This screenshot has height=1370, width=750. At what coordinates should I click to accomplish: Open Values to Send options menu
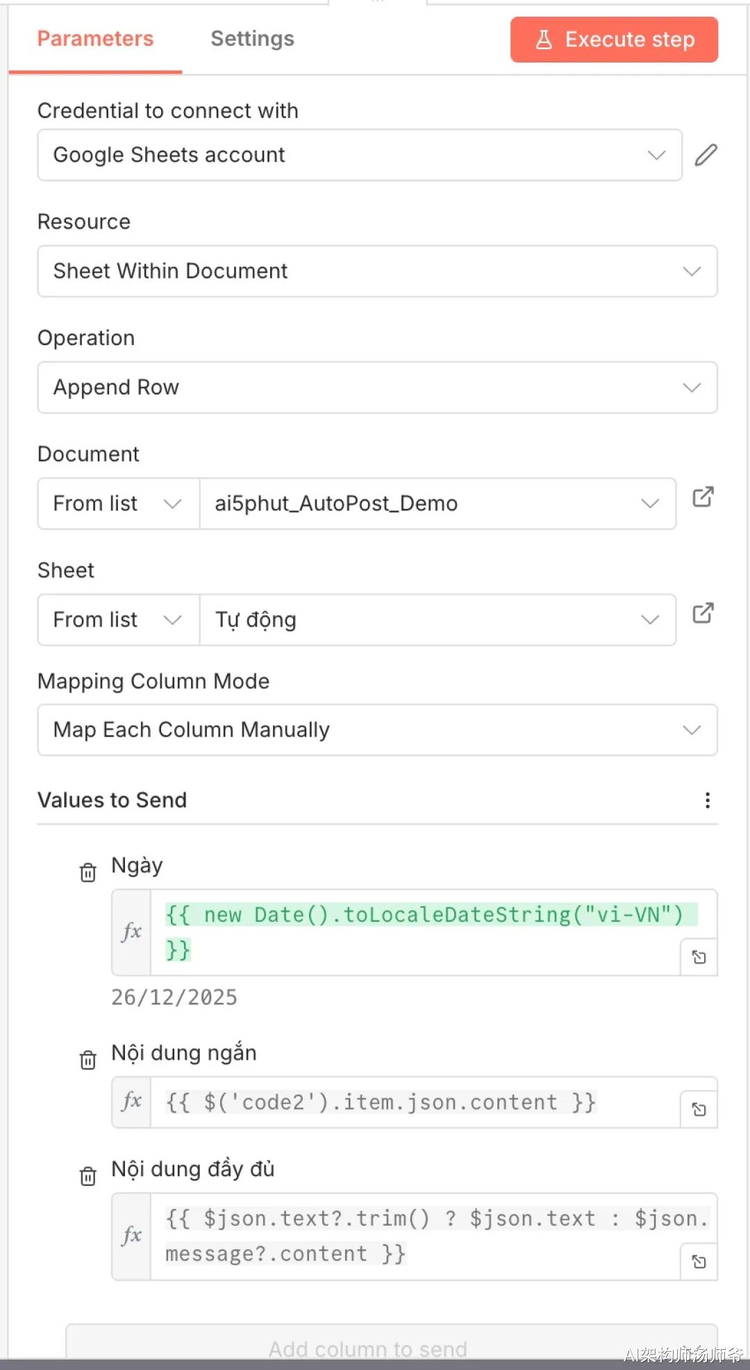point(707,800)
